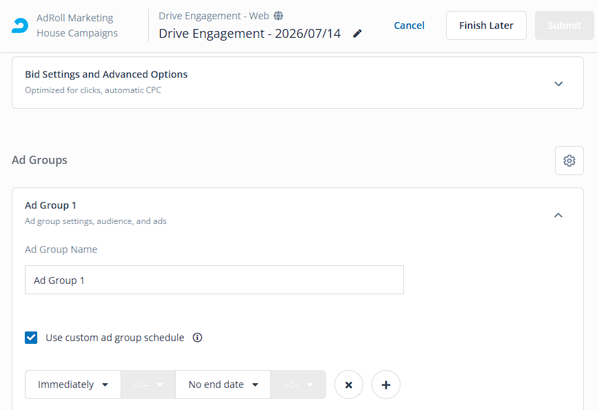Image resolution: width=597 pixels, height=410 pixels.
Task: Click the Finish Later button
Action: click(x=486, y=25)
